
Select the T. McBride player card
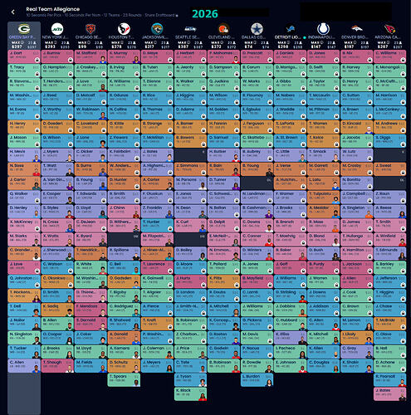(x=389, y=324)
